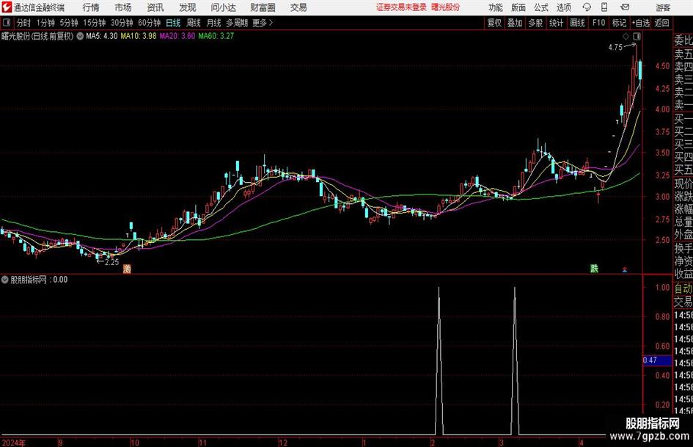The width and height of the screenshot is (693, 447).
Task: Open the mail envelope icon
Action: tap(625, 7)
